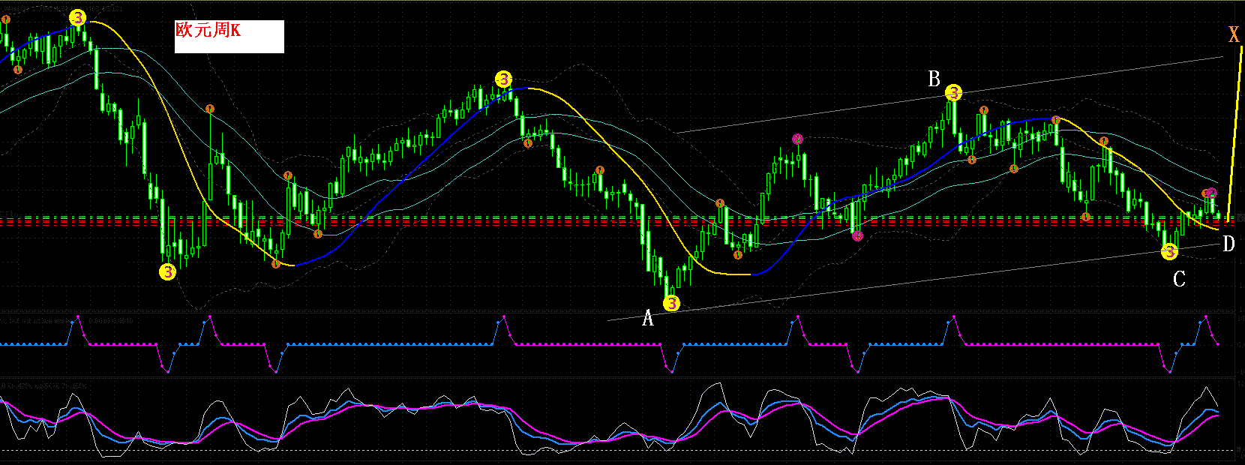Click the yellow 3 marker beside label B
The height and width of the screenshot is (465, 1245).
953,93
